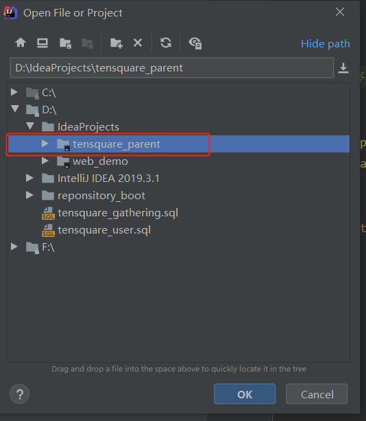Click the IdeaProjects folder icon

coord(48,126)
